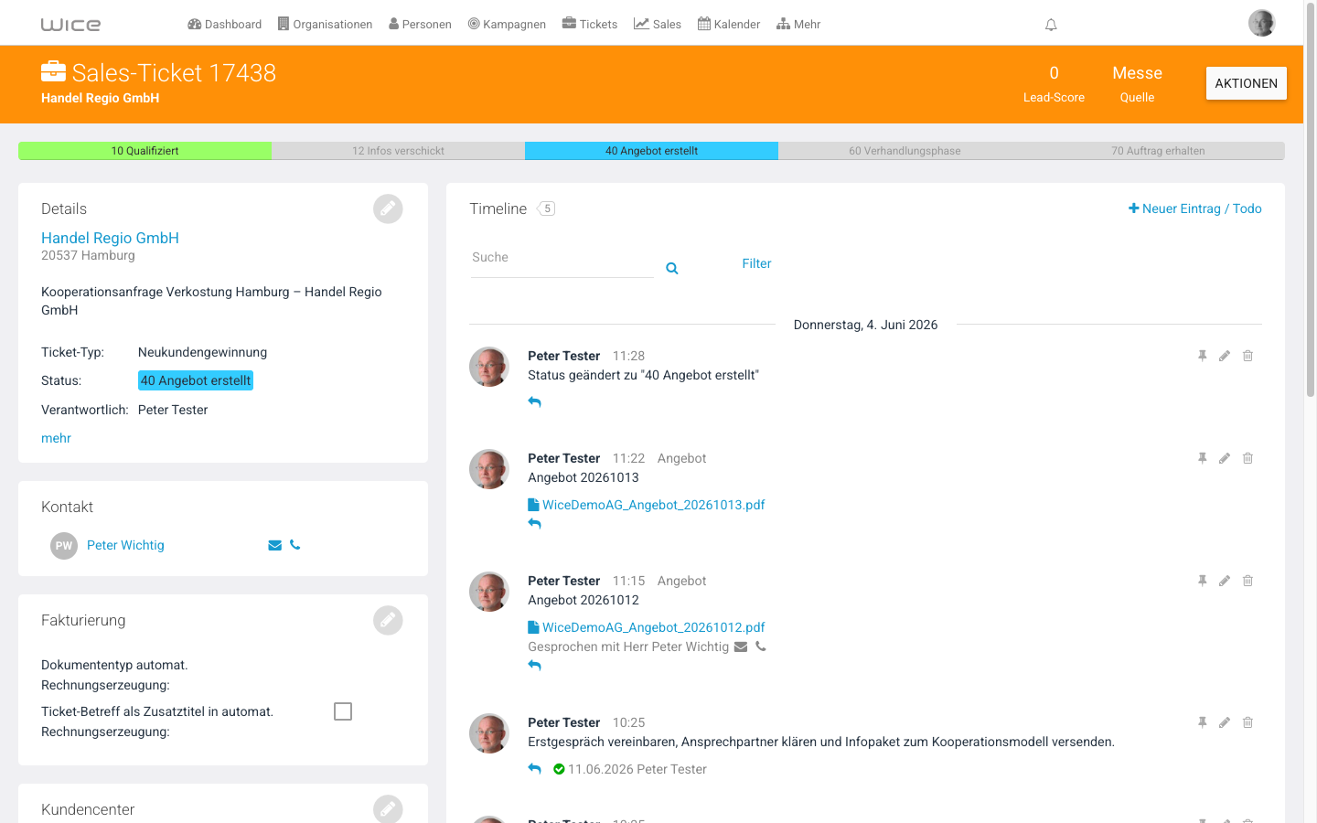Call Peter Wichtig via phone icon
This screenshot has width=1317, height=823.
pos(294,545)
